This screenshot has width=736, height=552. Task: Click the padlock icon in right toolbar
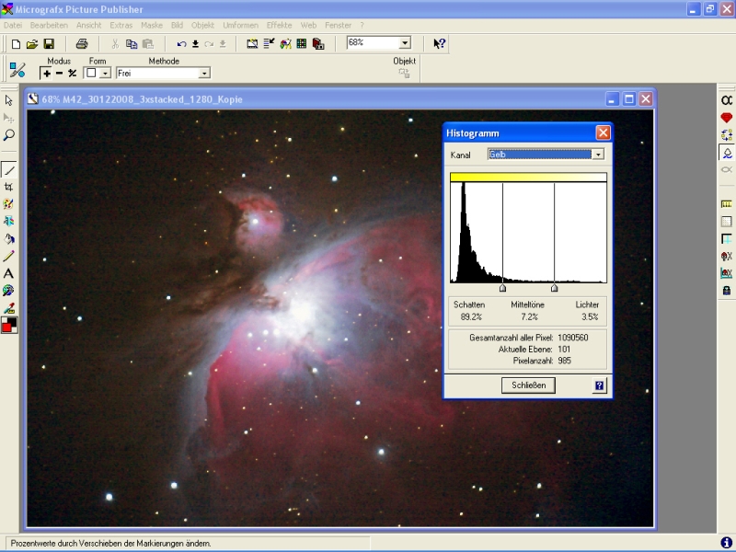pos(726,290)
